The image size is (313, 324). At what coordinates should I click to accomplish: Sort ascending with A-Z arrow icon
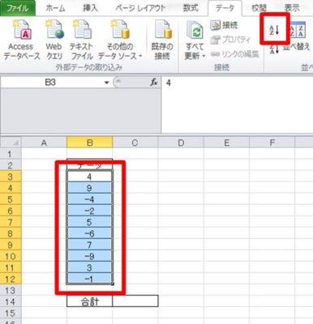click(274, 28)
